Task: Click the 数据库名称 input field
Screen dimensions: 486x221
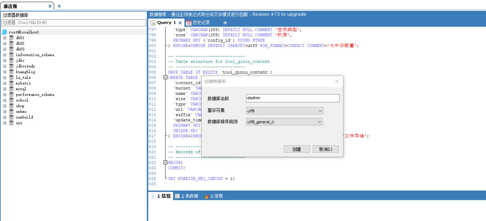Action: coord(293,98)
